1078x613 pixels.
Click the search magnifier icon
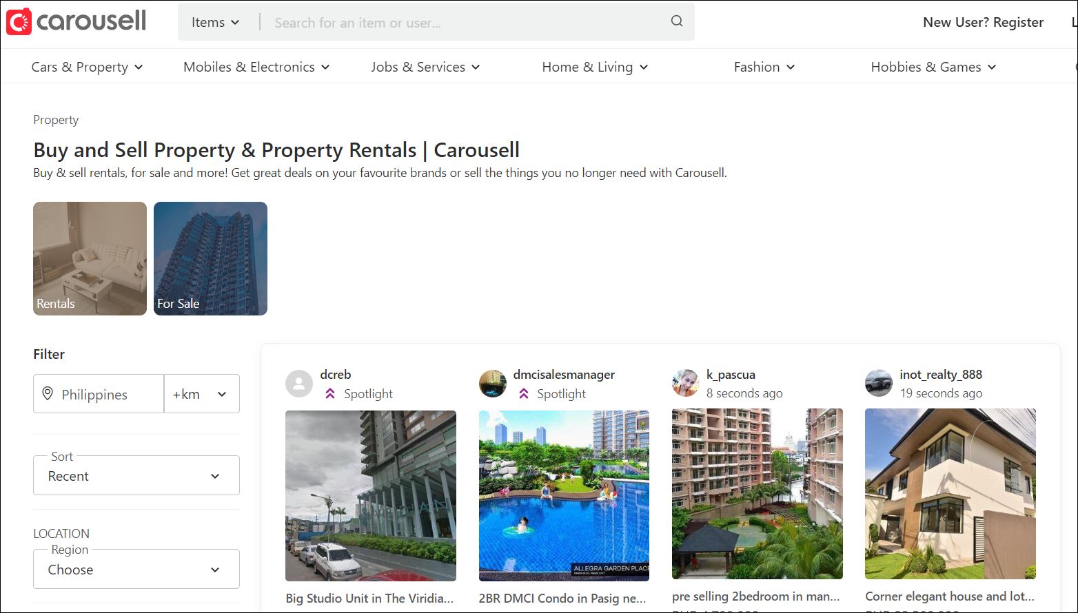click(x=677, y=21)
